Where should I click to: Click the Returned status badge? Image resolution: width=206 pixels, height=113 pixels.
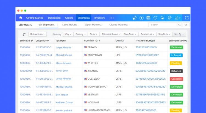(x=176, y=71)
